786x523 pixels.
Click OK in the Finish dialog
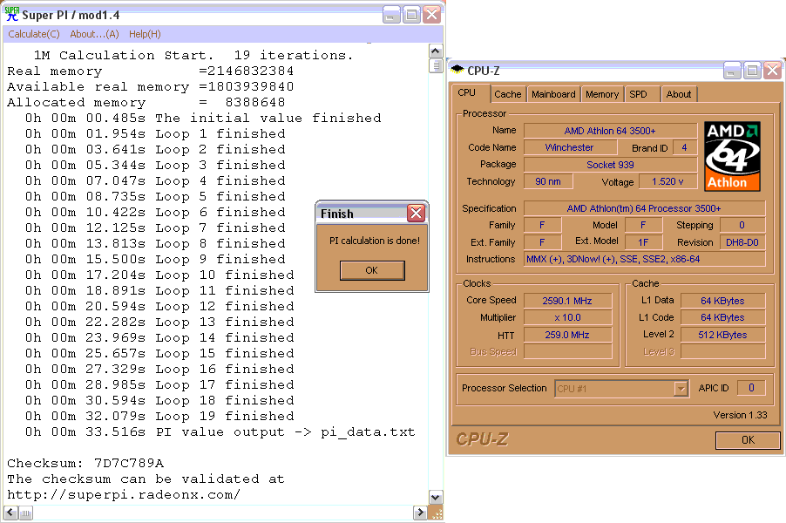point(372,270)
